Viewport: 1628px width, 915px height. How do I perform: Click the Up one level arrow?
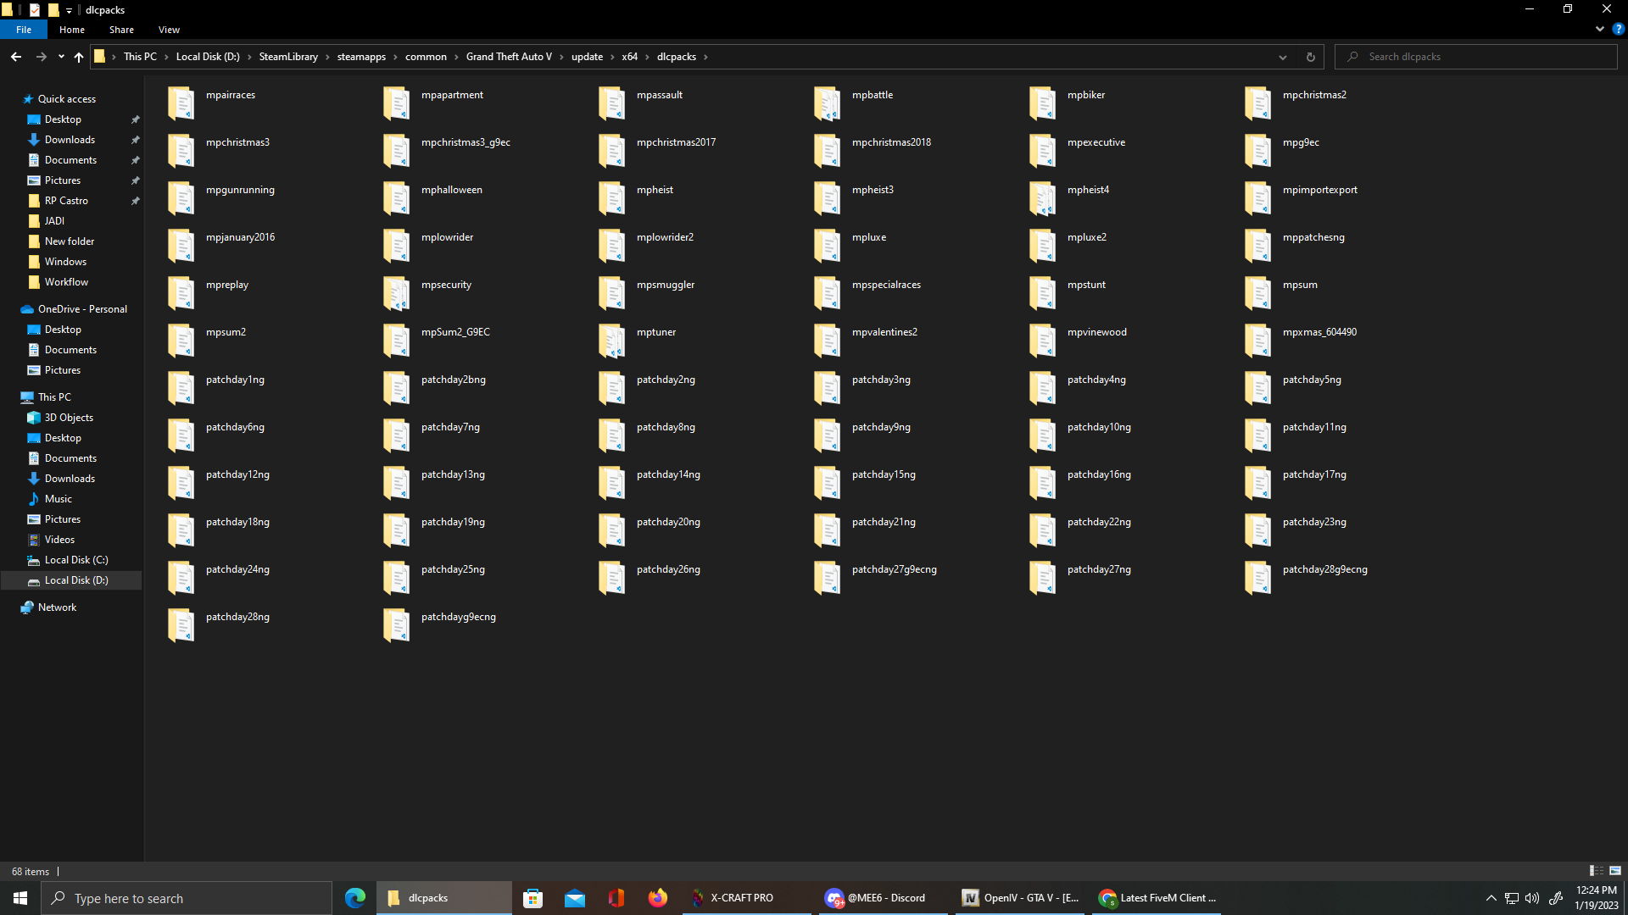[x=79, y=57]
